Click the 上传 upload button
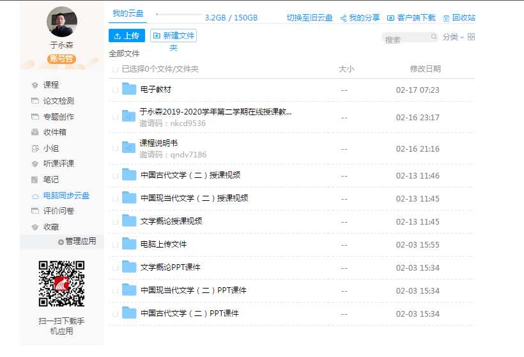Screen dimensions: 524x357 click(x=127, y=36)
